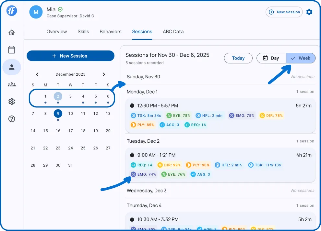
Task: Select December 9 on the mini calendar
Action: click(x=58, y=113)
